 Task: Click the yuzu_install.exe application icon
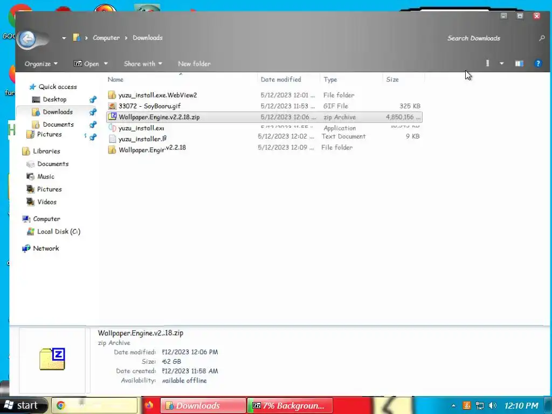[x=112, y=127]
